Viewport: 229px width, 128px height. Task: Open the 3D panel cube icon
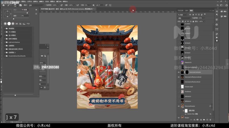coord(217,20)
